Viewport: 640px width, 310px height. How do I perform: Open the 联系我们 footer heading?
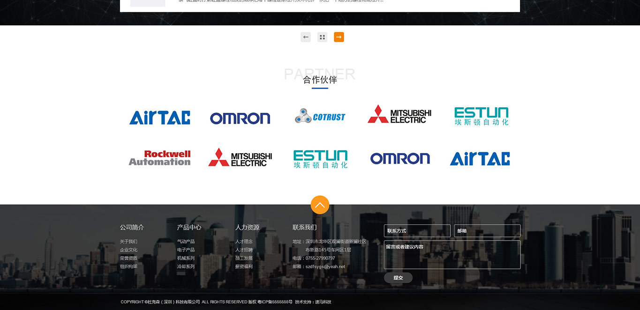[x=305, y=227]
